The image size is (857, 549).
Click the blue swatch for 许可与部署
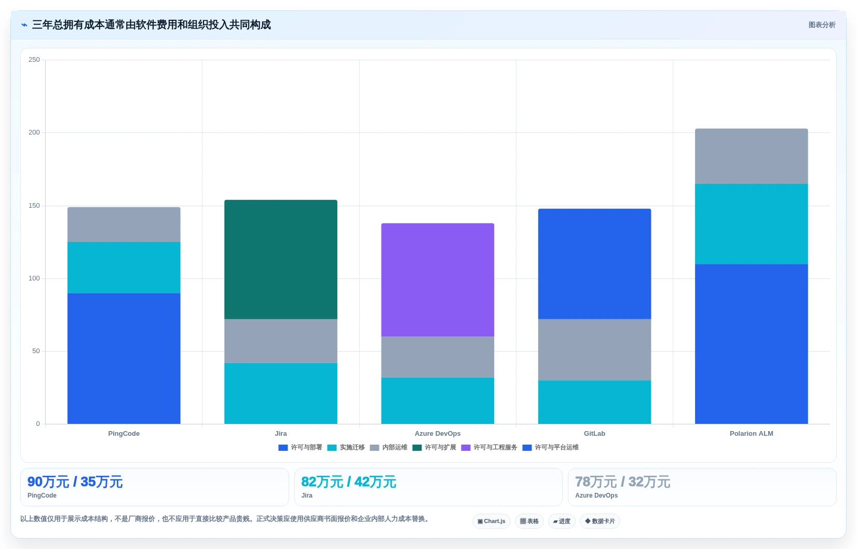point(283,448)
